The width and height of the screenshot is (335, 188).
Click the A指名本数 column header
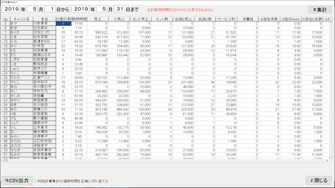click(269, 19)
